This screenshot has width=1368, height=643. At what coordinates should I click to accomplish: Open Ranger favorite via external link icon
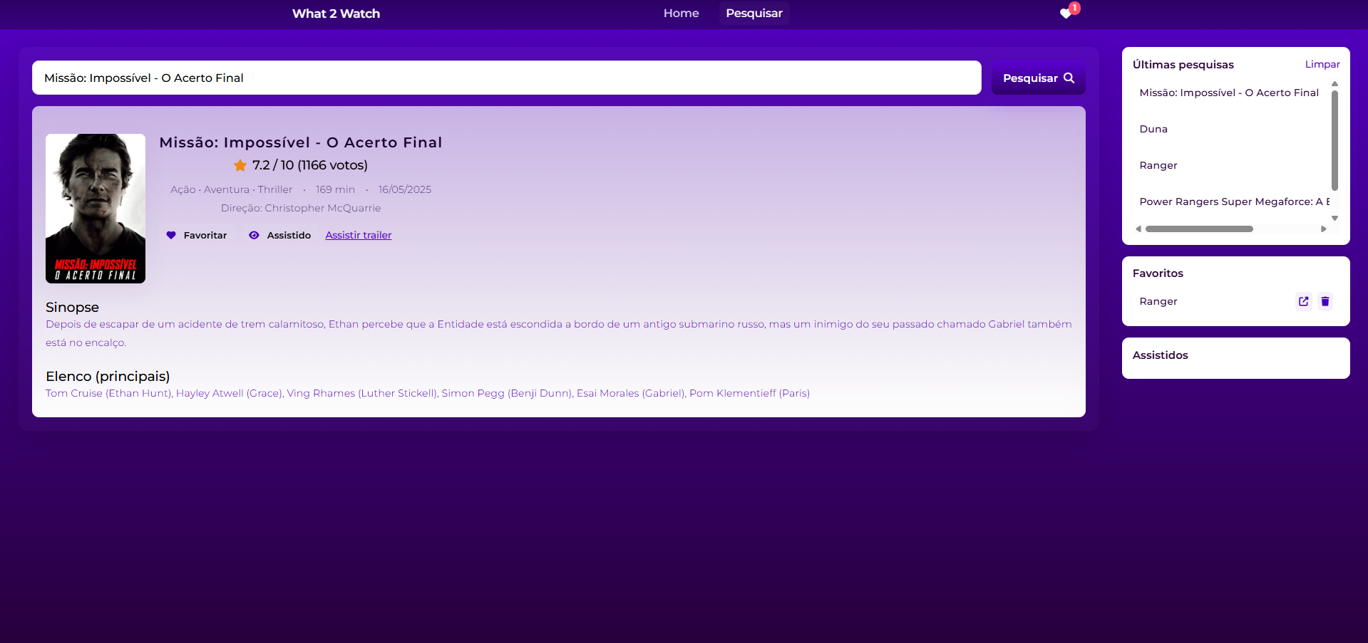pyautogui.click(x=1303, y=301)
